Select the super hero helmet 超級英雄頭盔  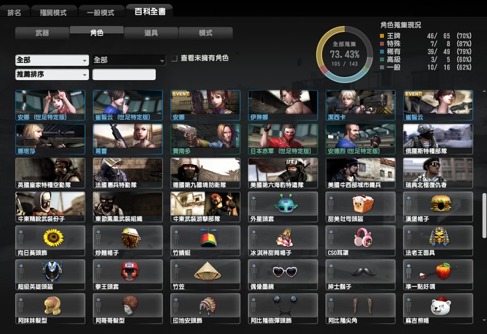click(x=50, y=275)
